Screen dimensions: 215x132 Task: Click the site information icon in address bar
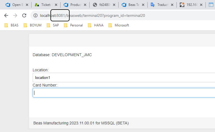35,15
